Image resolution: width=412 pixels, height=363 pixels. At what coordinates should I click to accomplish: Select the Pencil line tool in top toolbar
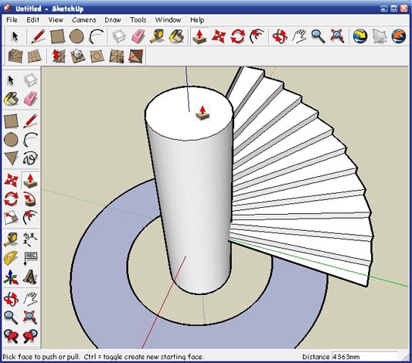click(39, 36)
